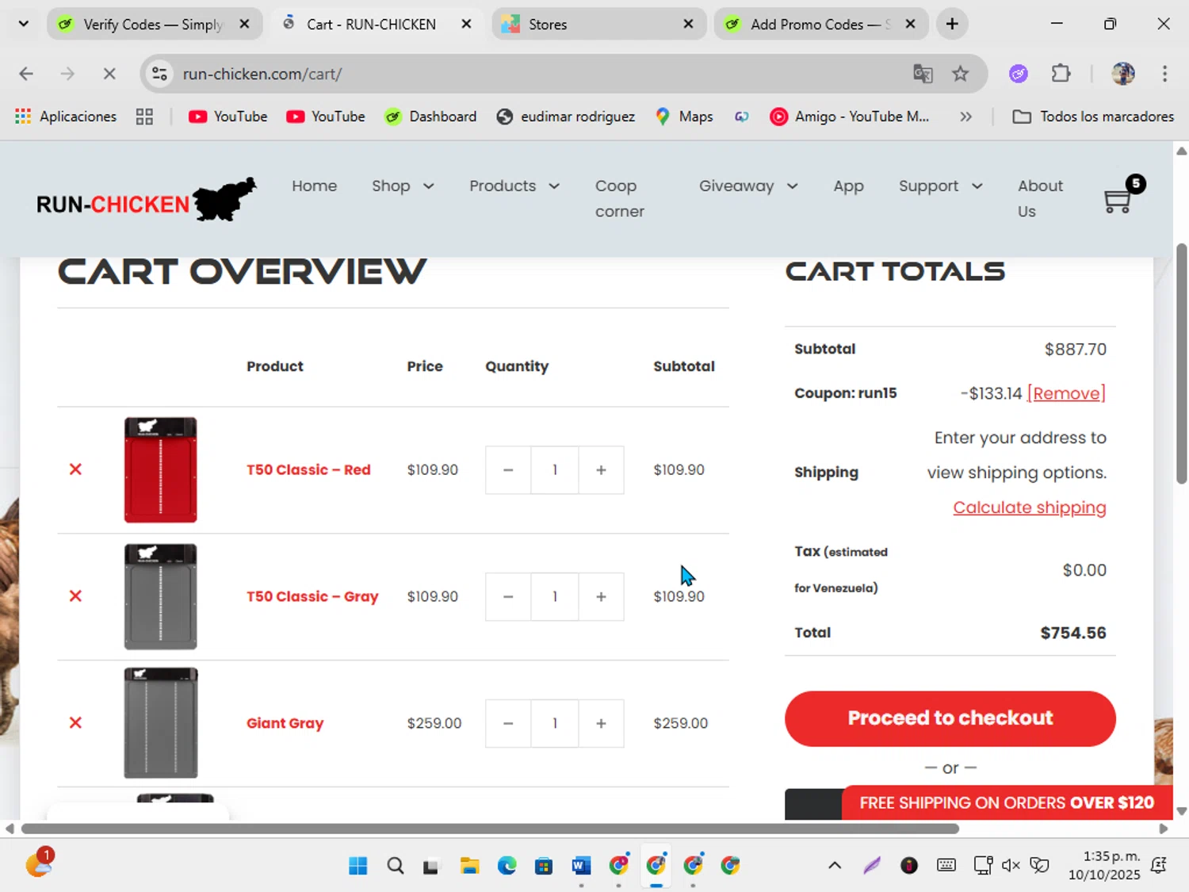This screenshot has height=892, width=1189.
Task: Decrease quantity of T50 Classic – Gray
Action: [508, 596]
